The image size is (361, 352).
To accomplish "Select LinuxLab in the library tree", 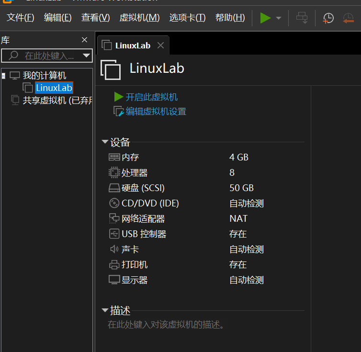I will (54, 88).
